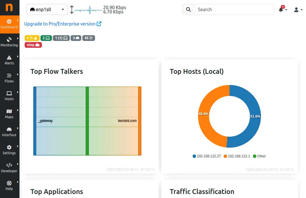Expand the enp1s0 interface dropdown
The height and width of the screenshot is (198, 306).
pos(47,9)
